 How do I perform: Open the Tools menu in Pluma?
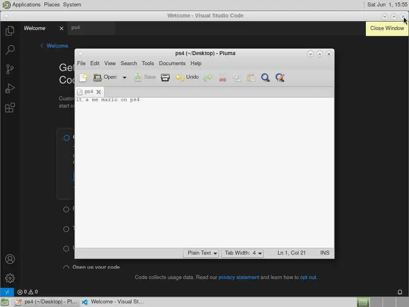pyautogui.click(x=148, y=64)
